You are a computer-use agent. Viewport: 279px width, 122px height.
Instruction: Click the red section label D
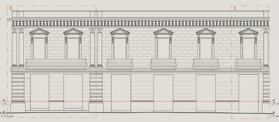(x=11, y=8)
